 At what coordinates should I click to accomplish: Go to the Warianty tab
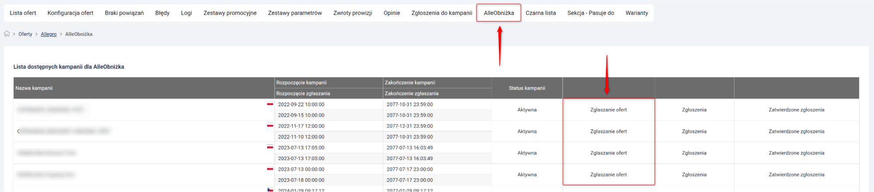637,13
